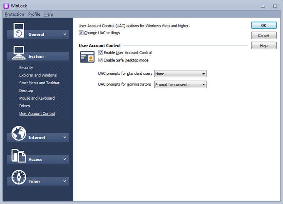283x204 pixels.
Task: Go to Start Menu and Taskbar settings
Action: click(x=39, y=83)
